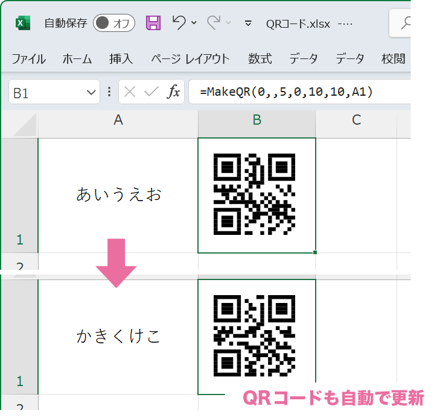The width and height of the screenshot is (437, 418).
Task: Undo the last action
Action: pyautogui.click(x=179, y=23)
